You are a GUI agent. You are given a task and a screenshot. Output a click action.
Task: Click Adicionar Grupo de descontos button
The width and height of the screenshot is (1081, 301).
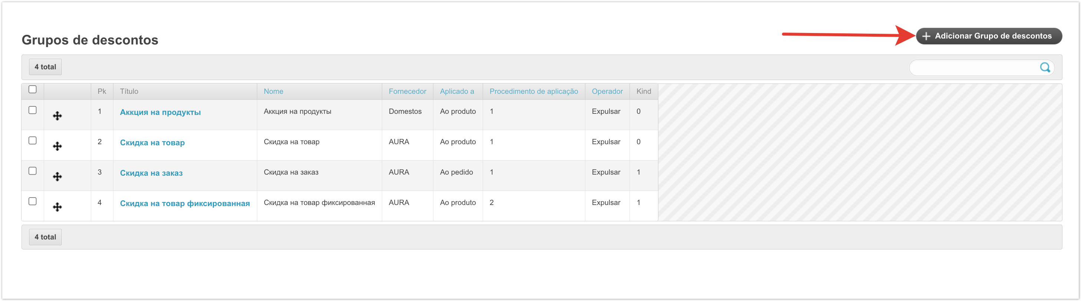pyautogui.click(x=988, y=36)
